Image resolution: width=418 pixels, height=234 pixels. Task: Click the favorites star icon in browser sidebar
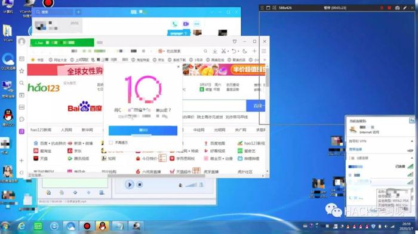click(x=21, y=71)
